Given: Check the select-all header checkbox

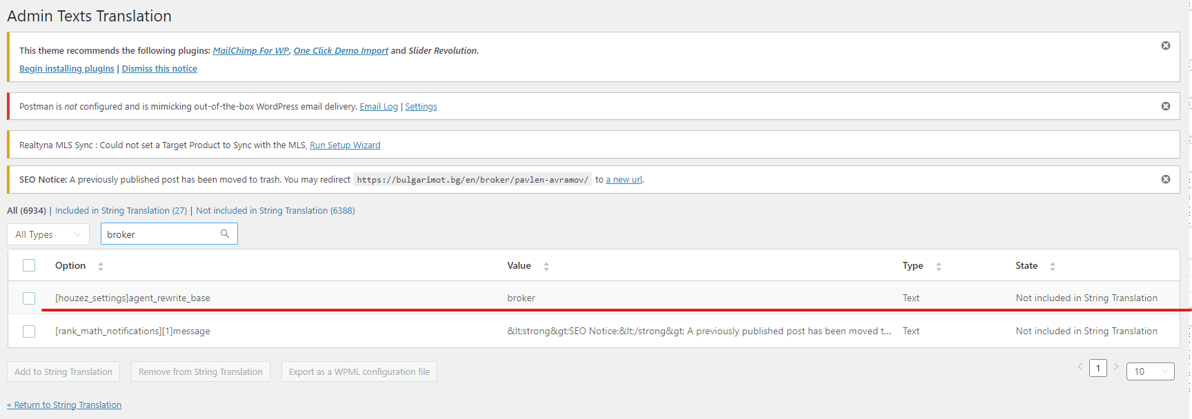Looking at the screenshot, I should (29, 265).
